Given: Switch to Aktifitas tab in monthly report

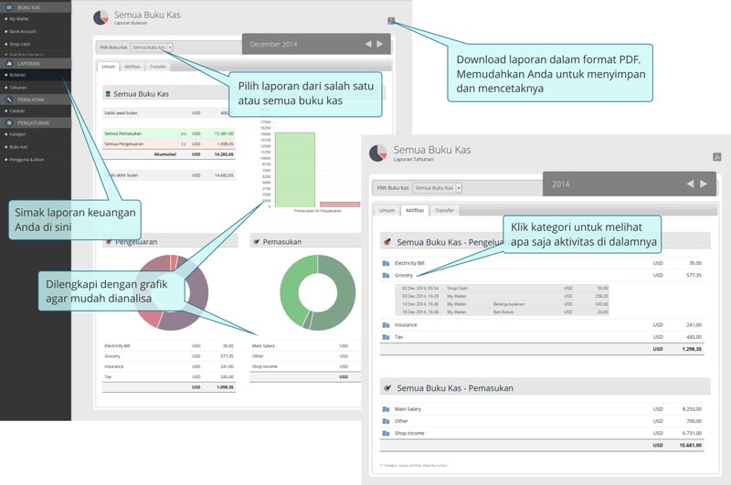Looking at the screenshot, I should 132,67.
